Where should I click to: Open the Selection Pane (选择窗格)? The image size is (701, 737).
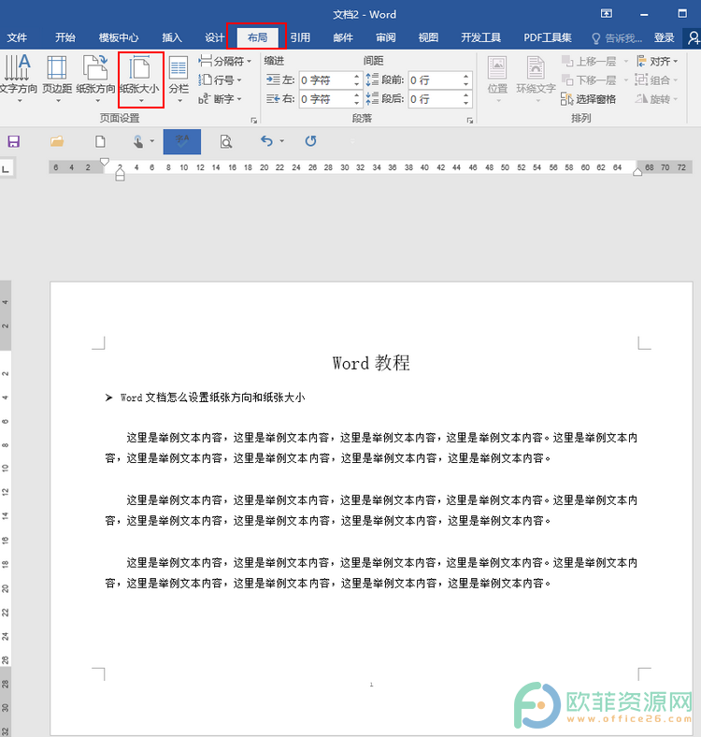(x=588, y=99)
